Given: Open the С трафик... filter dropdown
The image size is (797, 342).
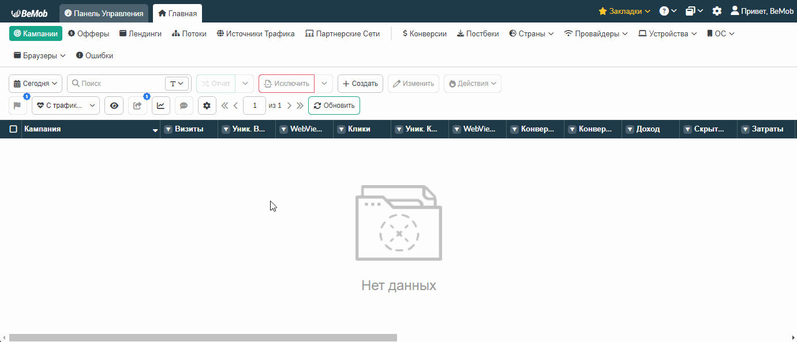Looking at the screenshot, I should pos(66,106).
